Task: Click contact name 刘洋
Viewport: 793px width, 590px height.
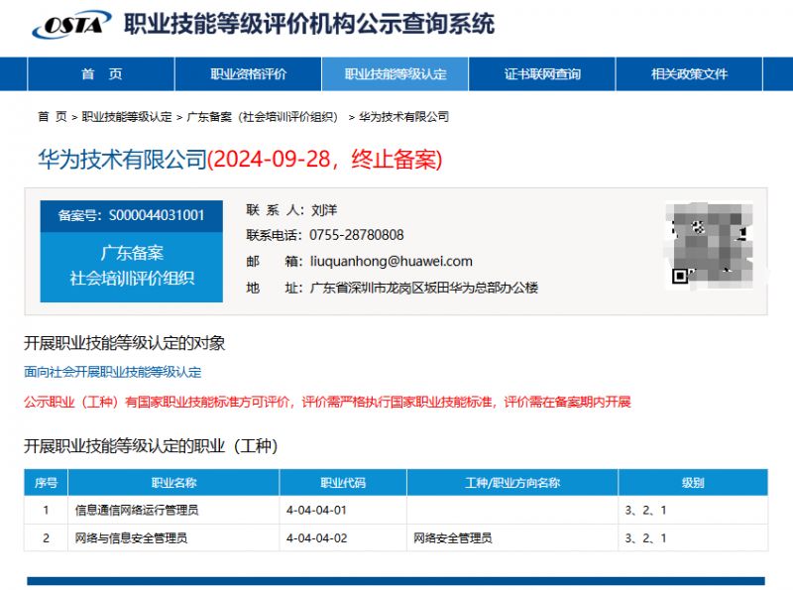Action: pyautogui.click(x=324, y=210)
